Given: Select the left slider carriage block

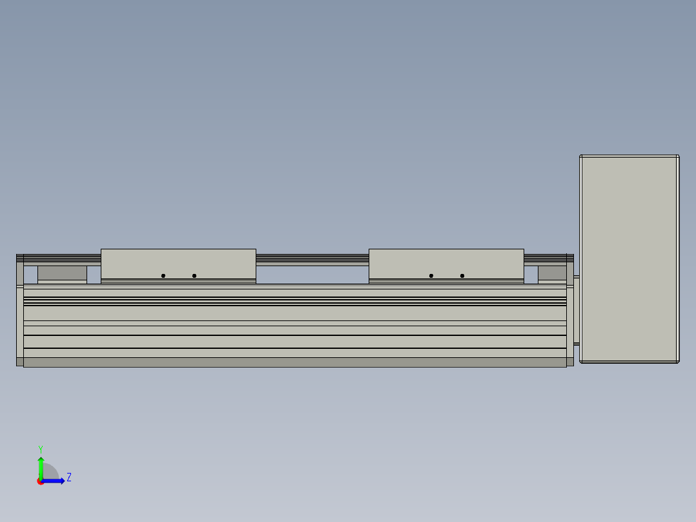Looking at the screenshot, I should [178, 266].
